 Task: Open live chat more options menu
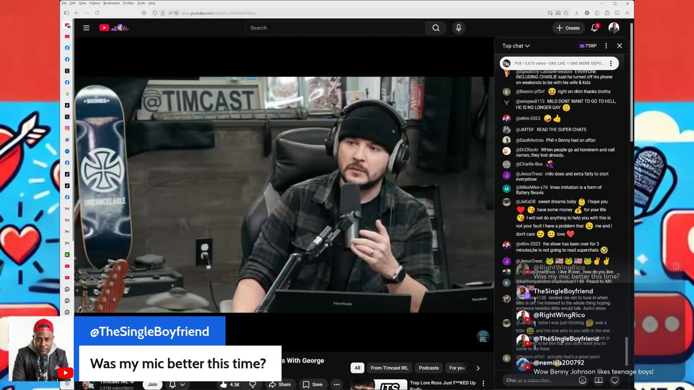click(606, 46)
